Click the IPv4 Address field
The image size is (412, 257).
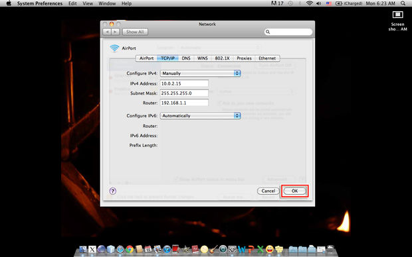(x=184, y=83)
